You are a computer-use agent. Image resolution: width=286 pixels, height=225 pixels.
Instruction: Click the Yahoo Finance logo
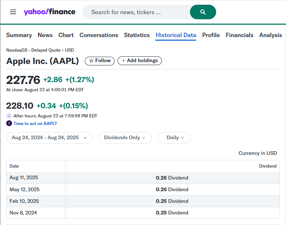(49, 12)
